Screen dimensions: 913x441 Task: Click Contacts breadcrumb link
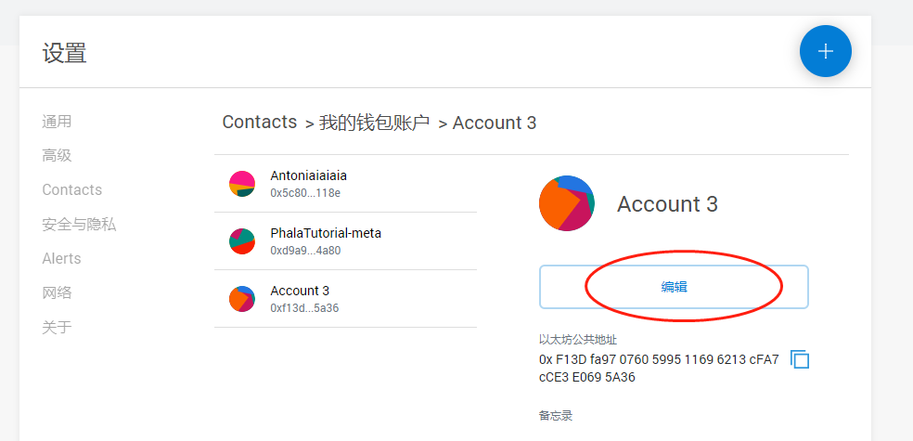[260, 123]
